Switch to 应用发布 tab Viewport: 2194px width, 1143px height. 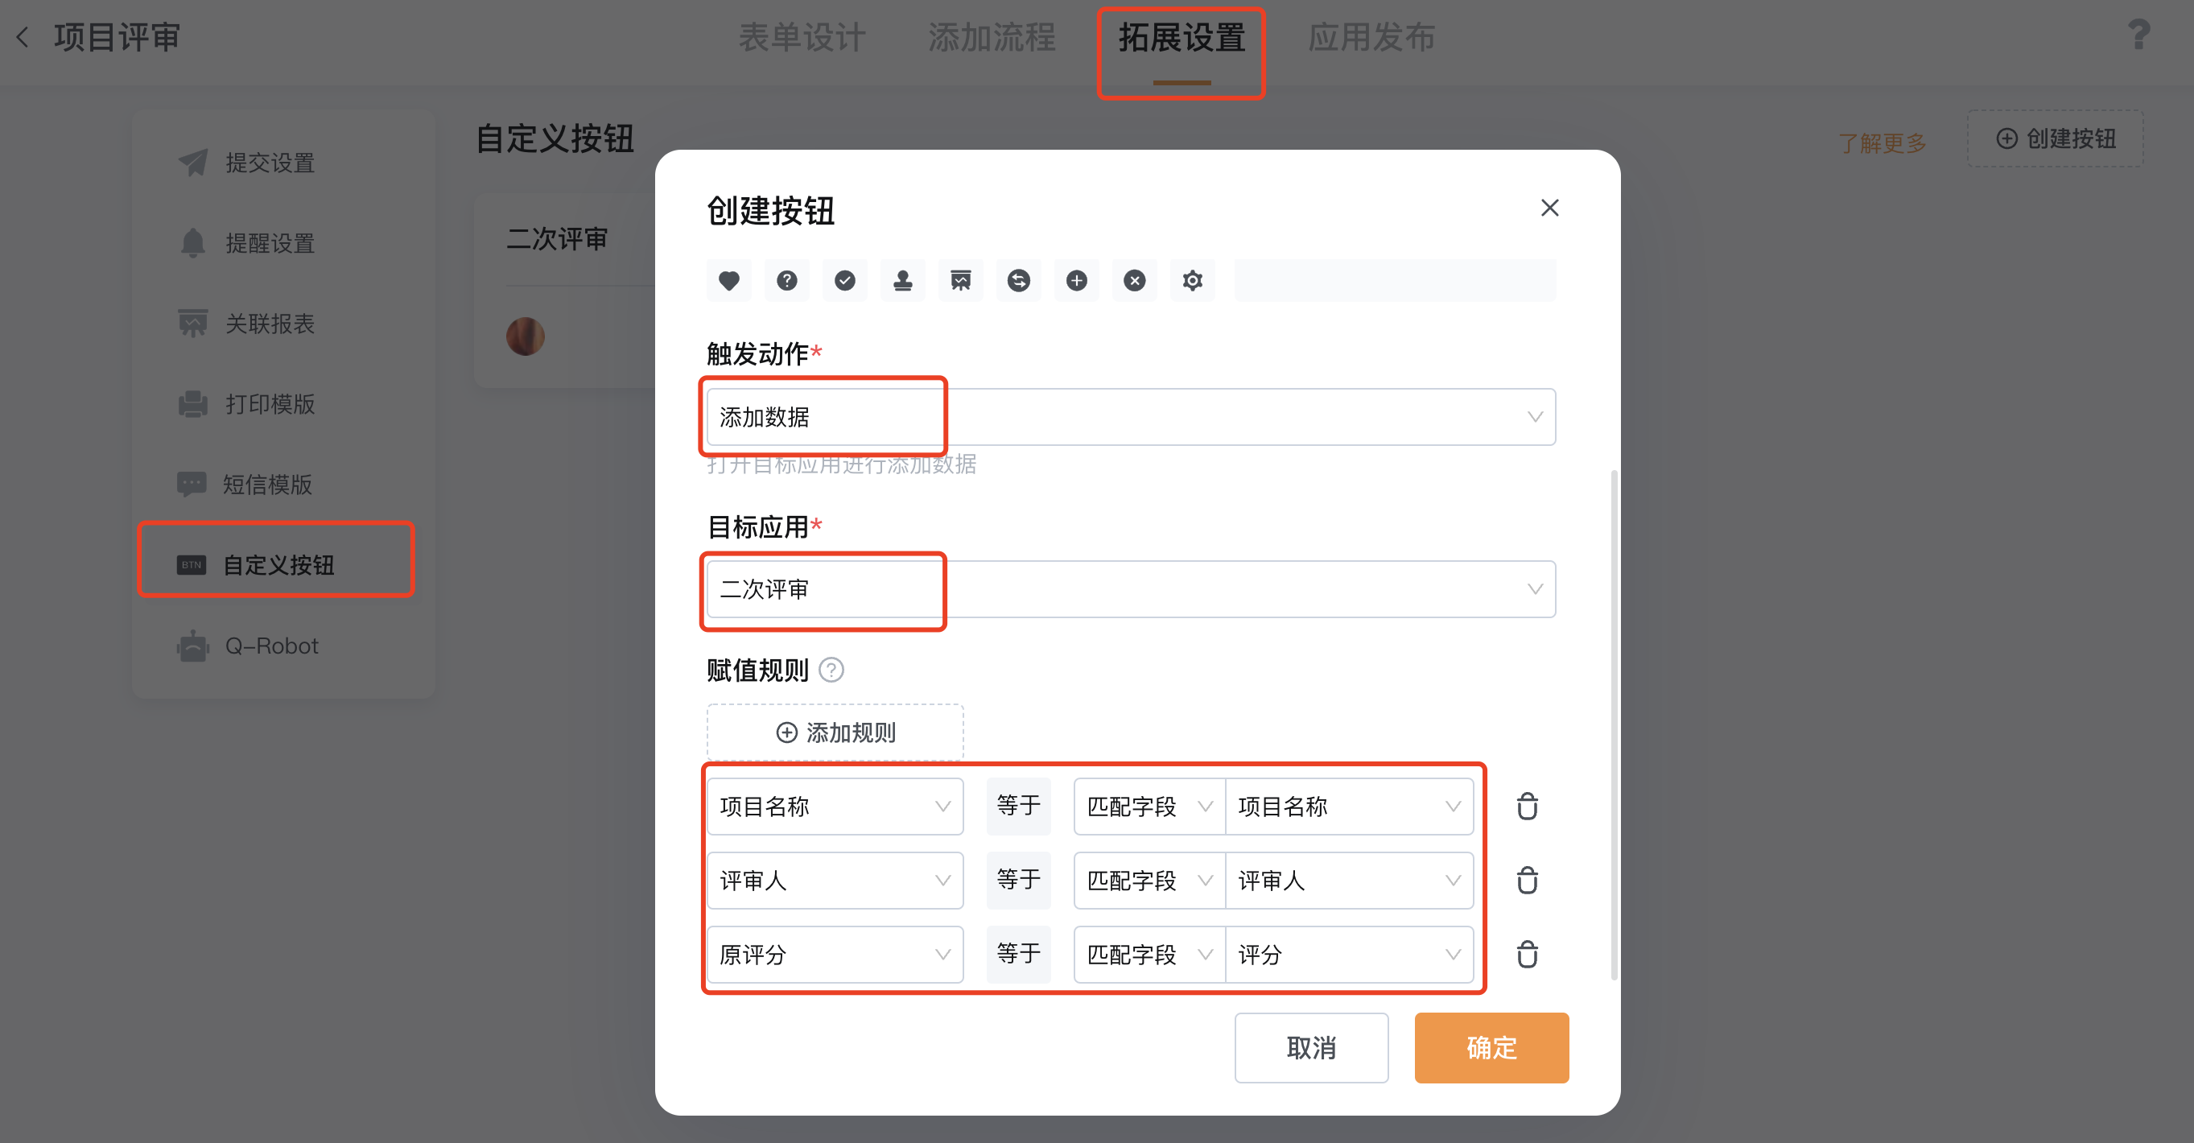tap(1371, 38)
